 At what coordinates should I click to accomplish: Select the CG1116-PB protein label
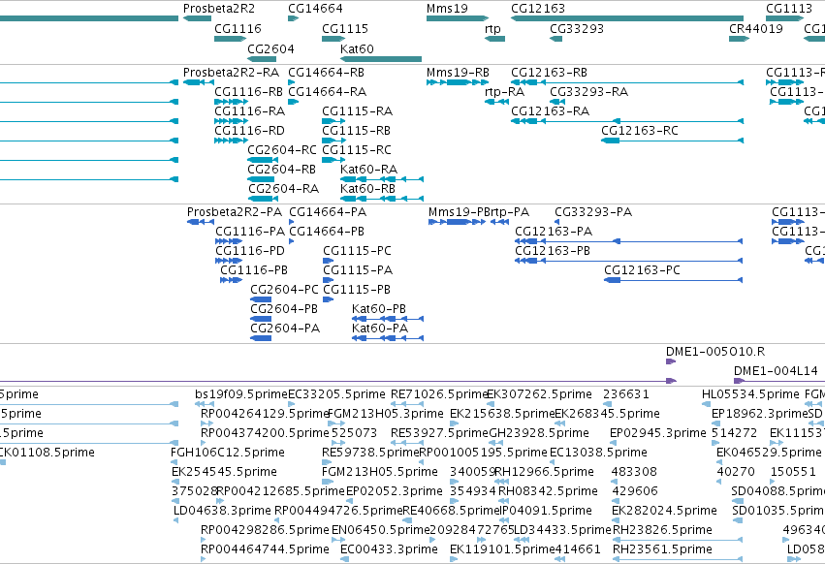pyautogui.click(x=254, y=270)
